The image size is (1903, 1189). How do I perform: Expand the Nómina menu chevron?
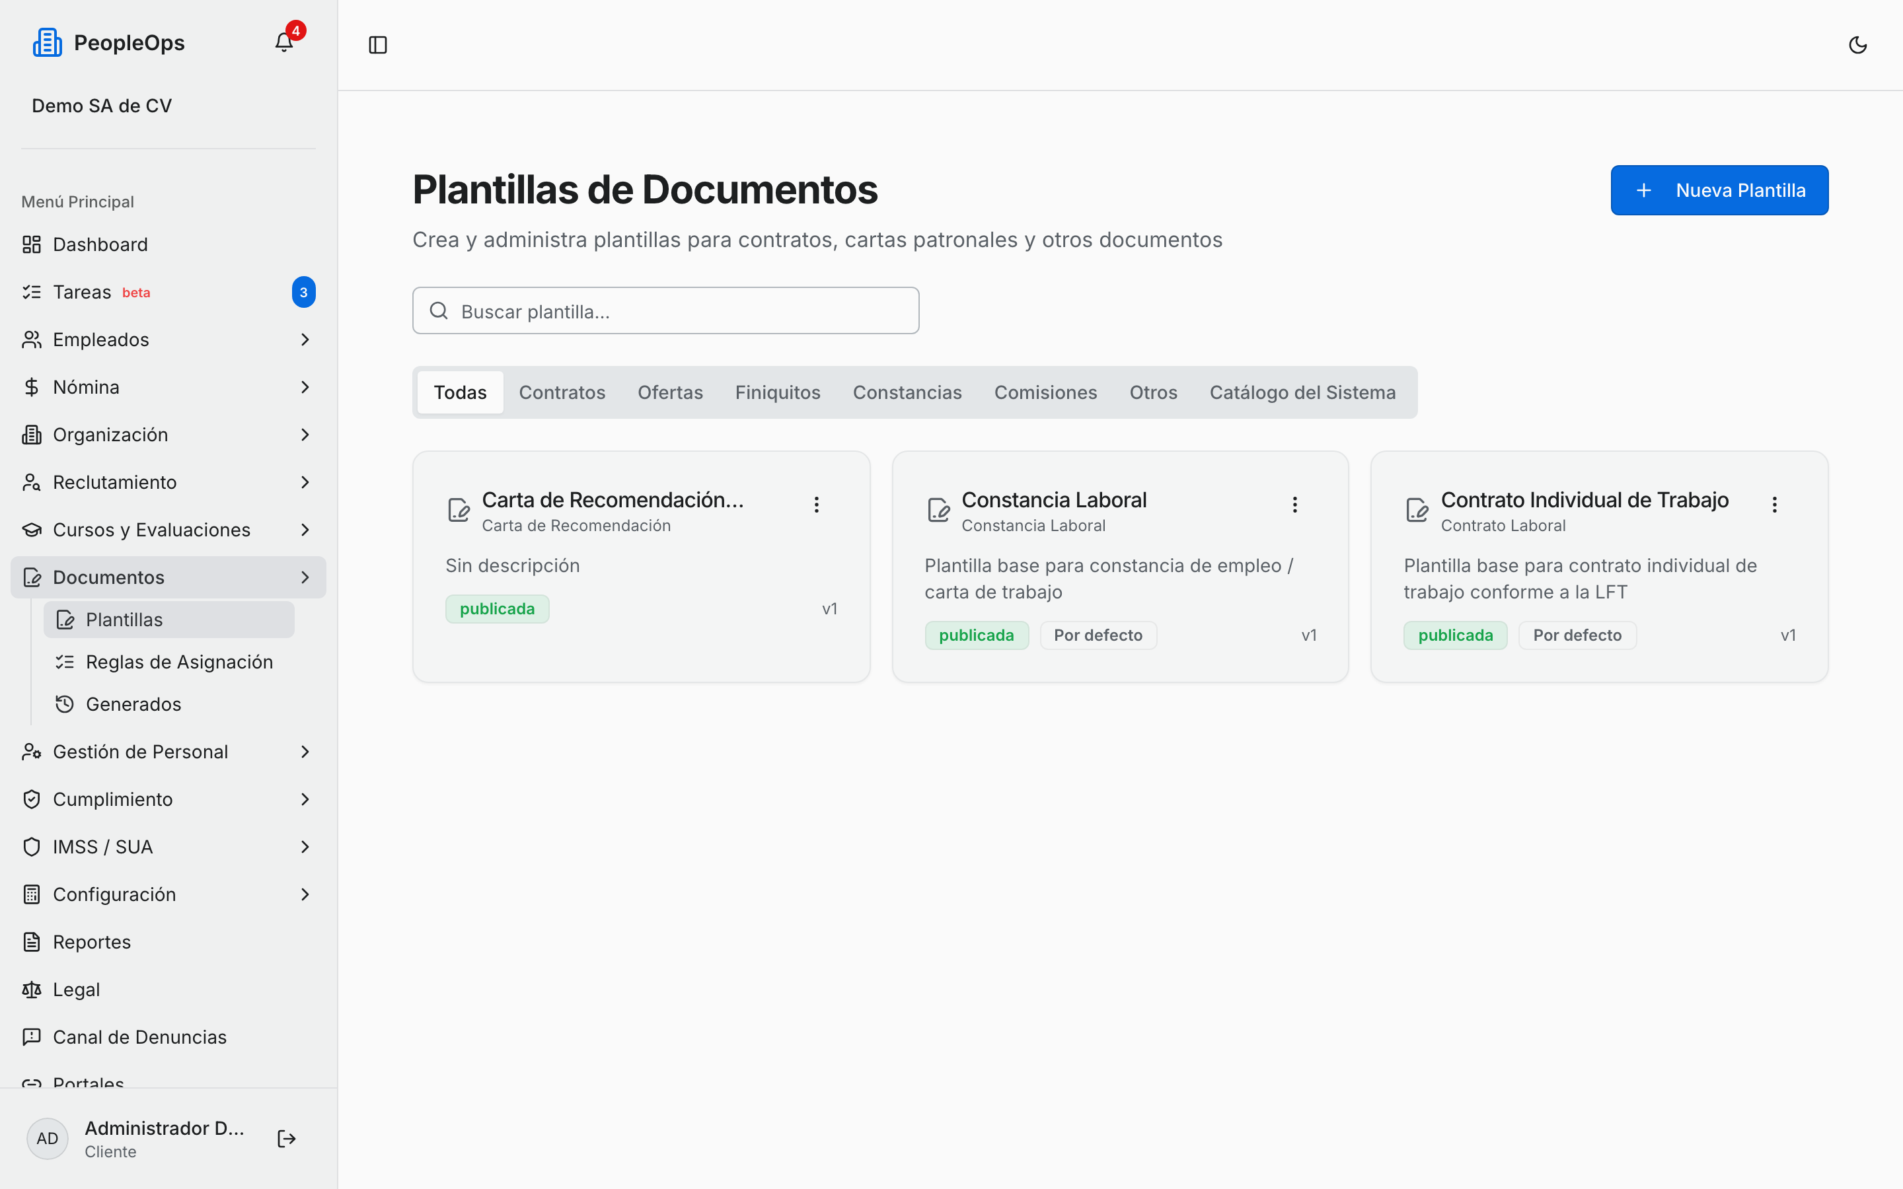pos(305,387)
